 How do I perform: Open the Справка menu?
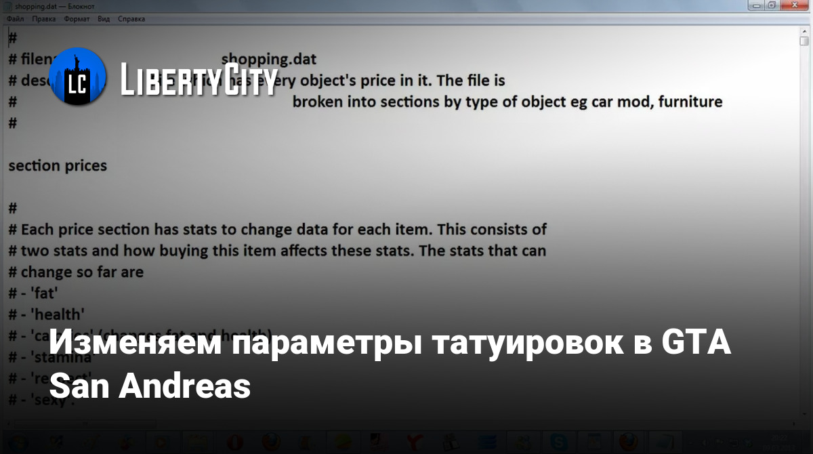coord(131,19)
